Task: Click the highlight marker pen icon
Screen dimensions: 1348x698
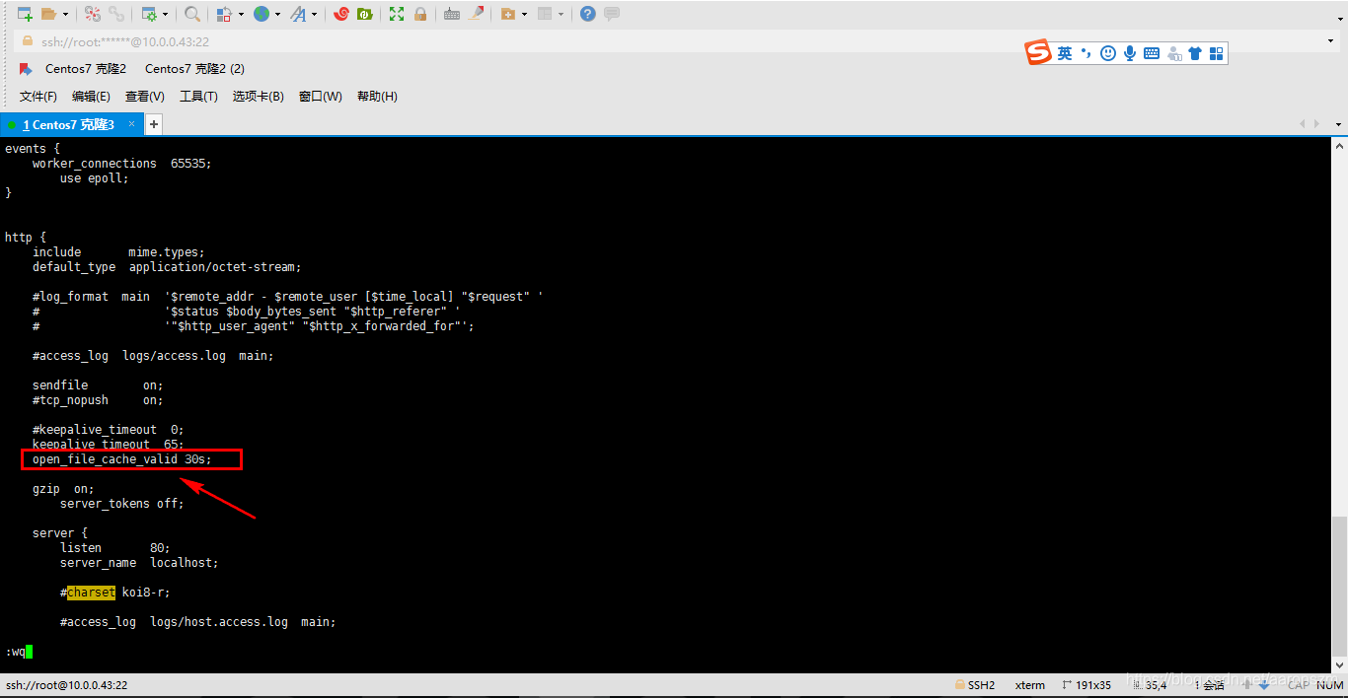Action: [477, 14]
